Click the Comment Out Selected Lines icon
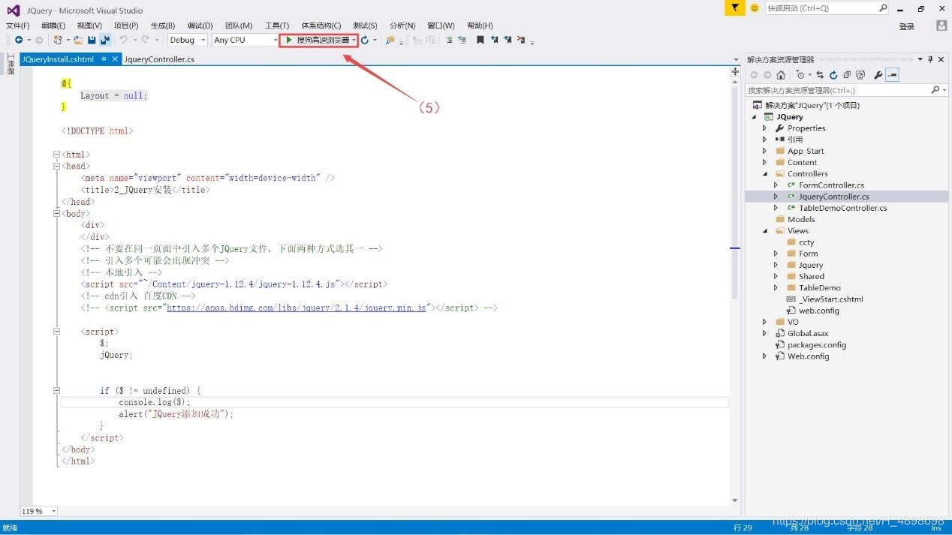This screenshot has width=952, height=535. pos(449,40)
